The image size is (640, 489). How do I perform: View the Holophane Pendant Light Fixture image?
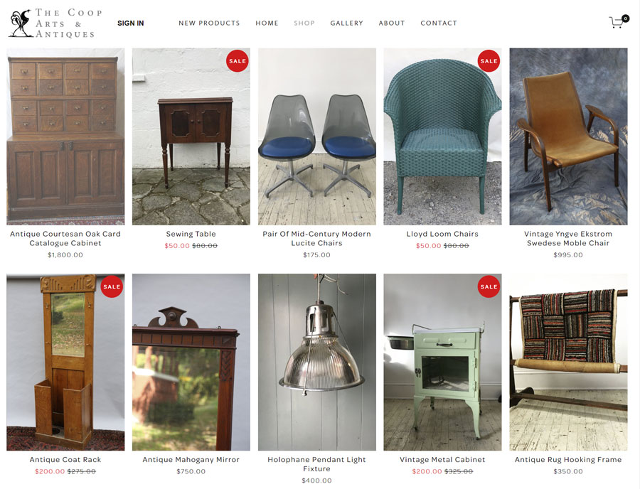click(x=316, y=362)
